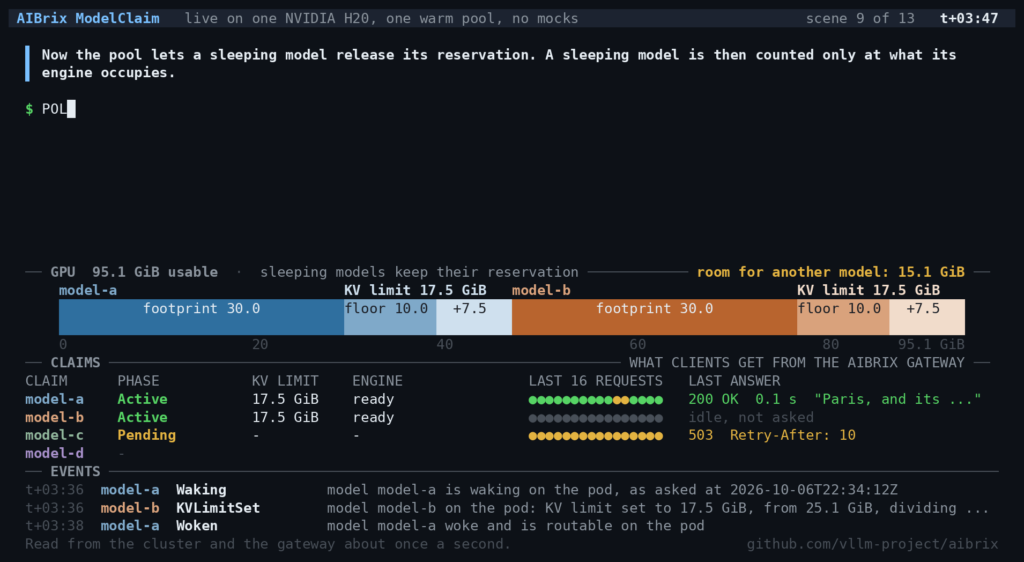Select model-a 'floor 10.0' bar segment

(390, 317)
